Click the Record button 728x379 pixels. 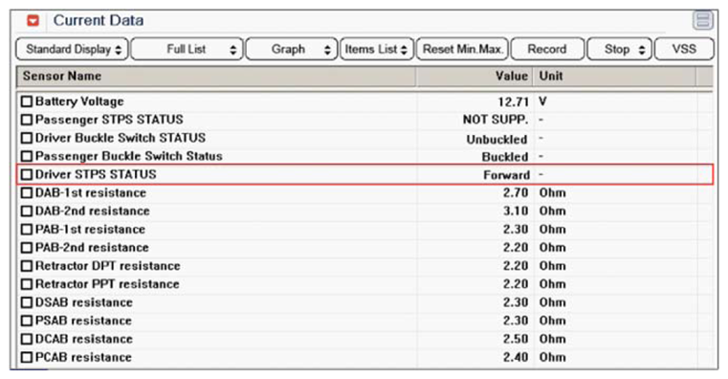point(547,49)
